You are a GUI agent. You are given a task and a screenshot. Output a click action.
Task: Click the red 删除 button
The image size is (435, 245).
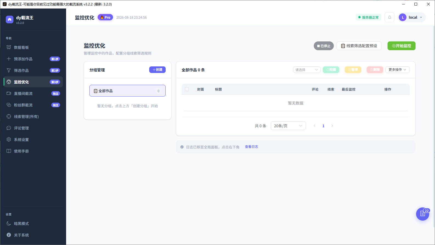click(x=375, y=70)
